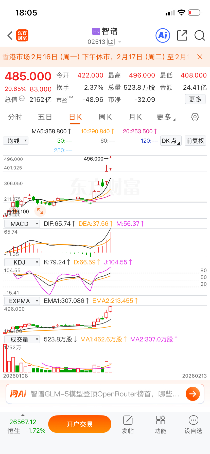Viewport: 210px width, 454px height.
Task: Tap the DEA:37.56 reading
Action: coord(96,224)
